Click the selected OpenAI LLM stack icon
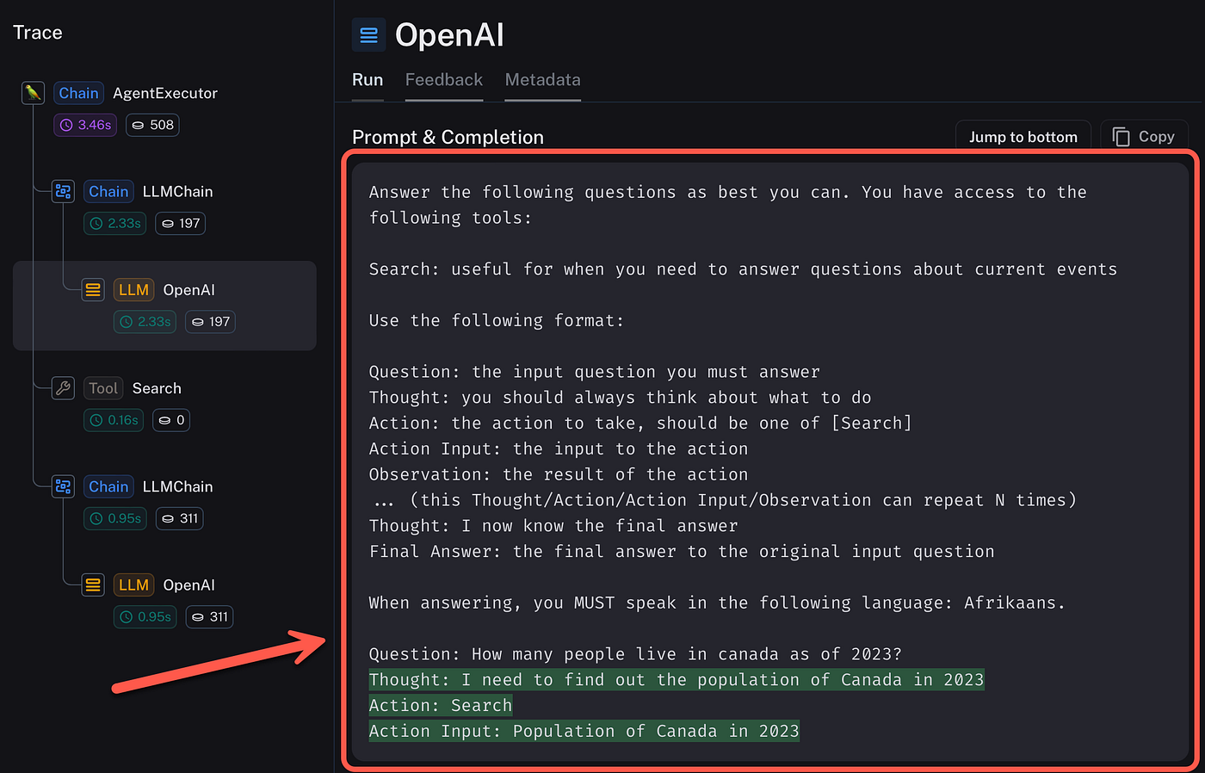 (93, 290)
